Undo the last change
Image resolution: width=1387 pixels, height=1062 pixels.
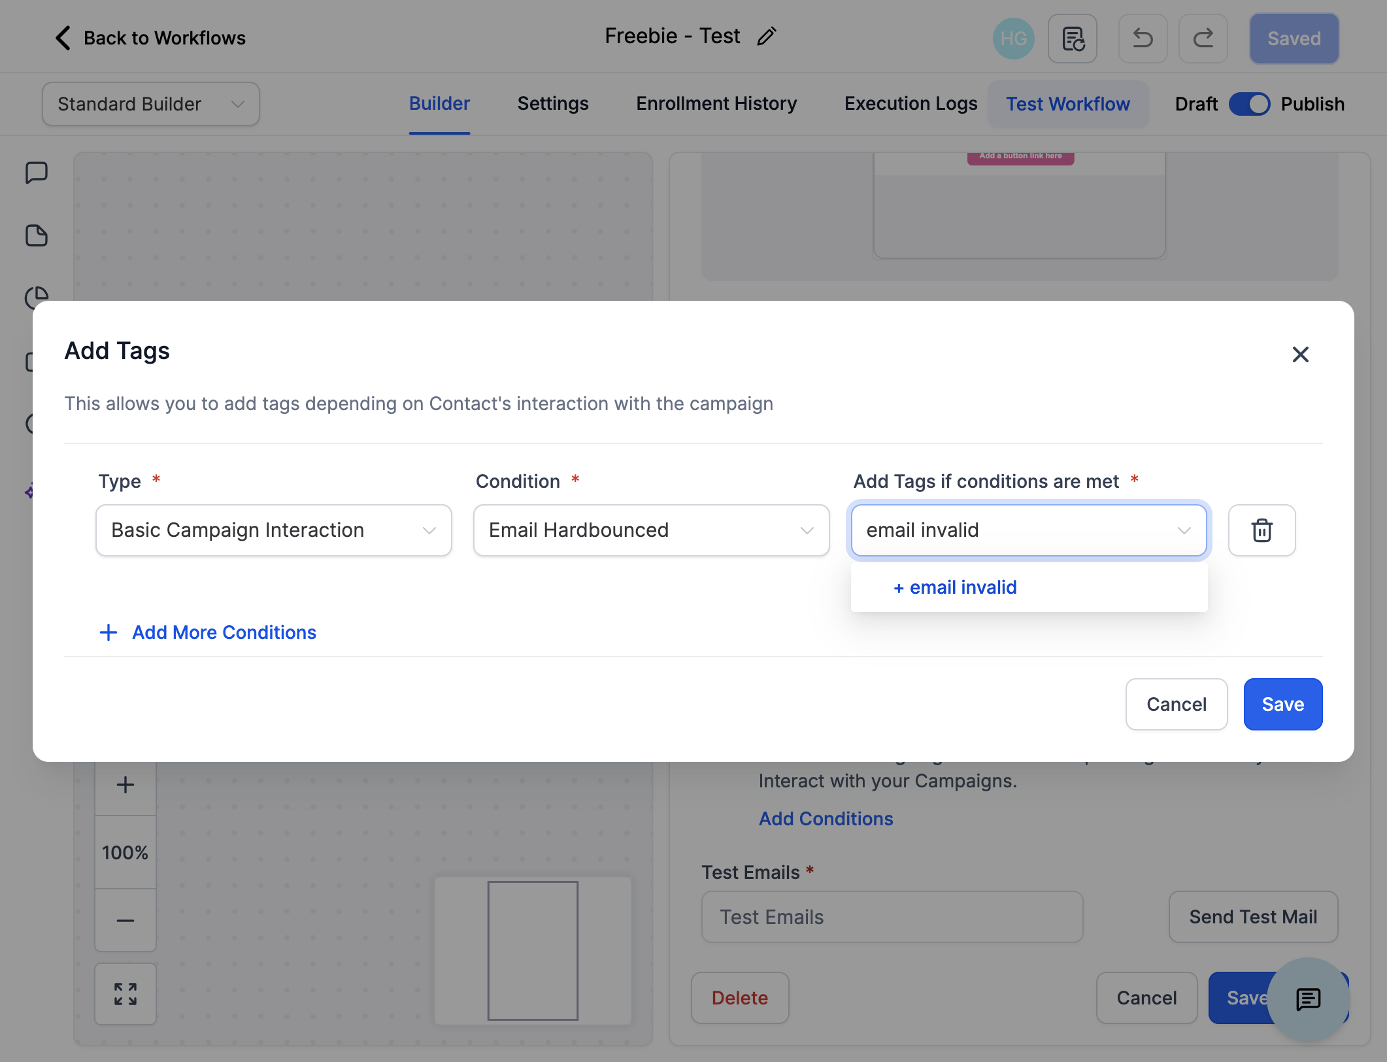(x=1143, y=39)
